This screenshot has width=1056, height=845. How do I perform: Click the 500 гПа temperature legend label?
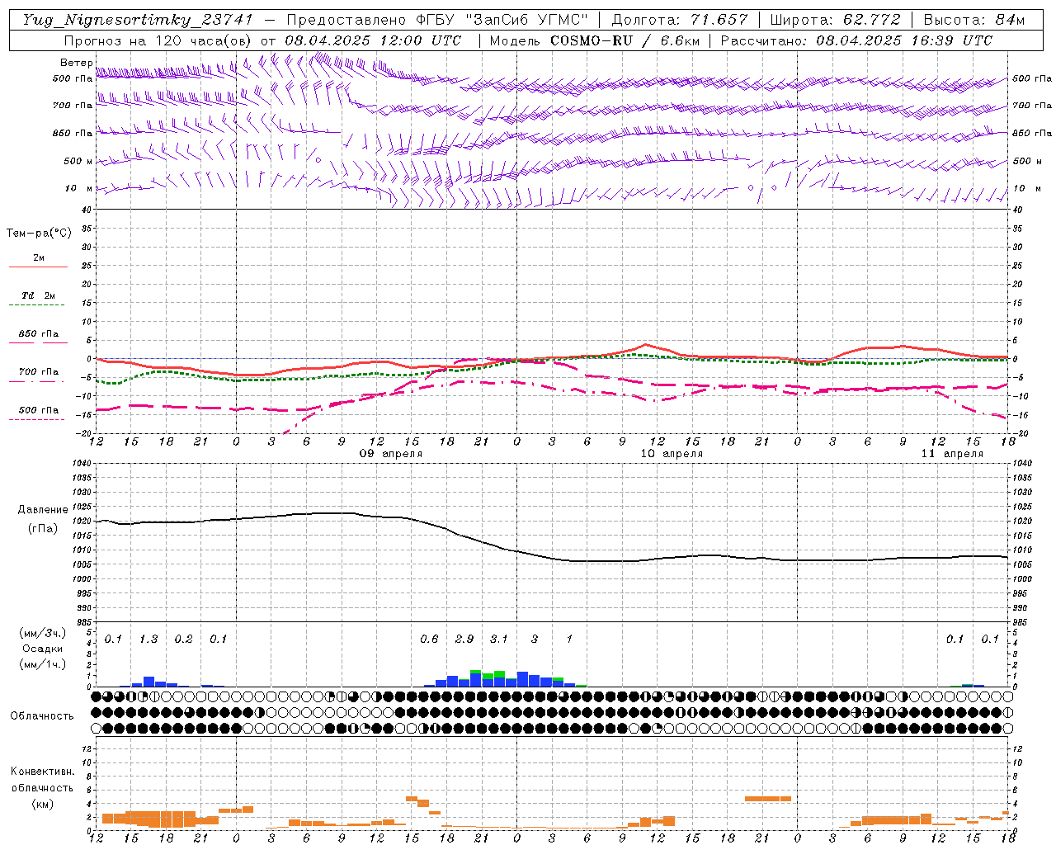coord(39,410)
